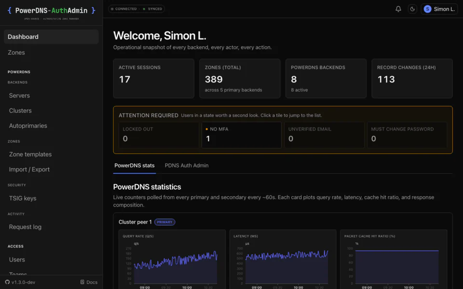Click the Docs document icon
463x289 pixels.
coord(82,282)
